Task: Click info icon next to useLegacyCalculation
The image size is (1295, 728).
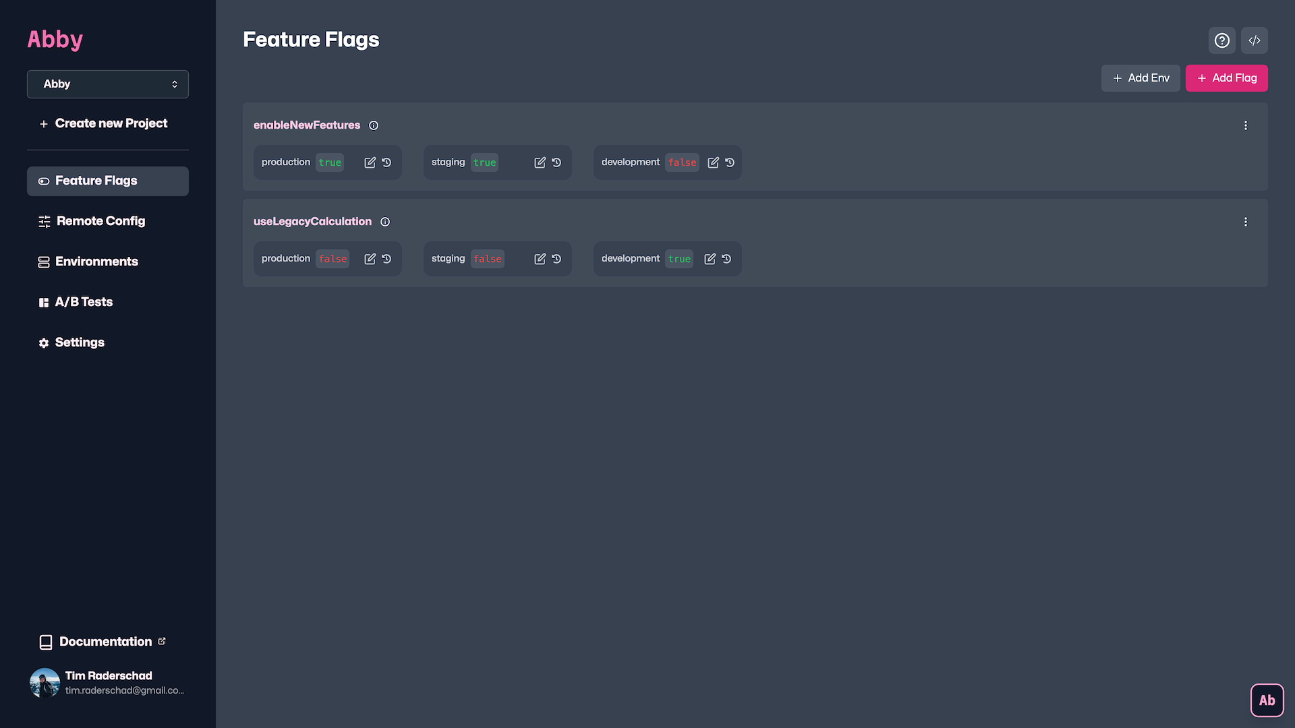Action: pyautogui.click(x=385, y=222)
